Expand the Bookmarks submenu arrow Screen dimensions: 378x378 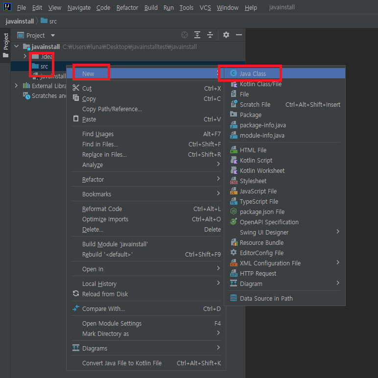tap(218, 193)
